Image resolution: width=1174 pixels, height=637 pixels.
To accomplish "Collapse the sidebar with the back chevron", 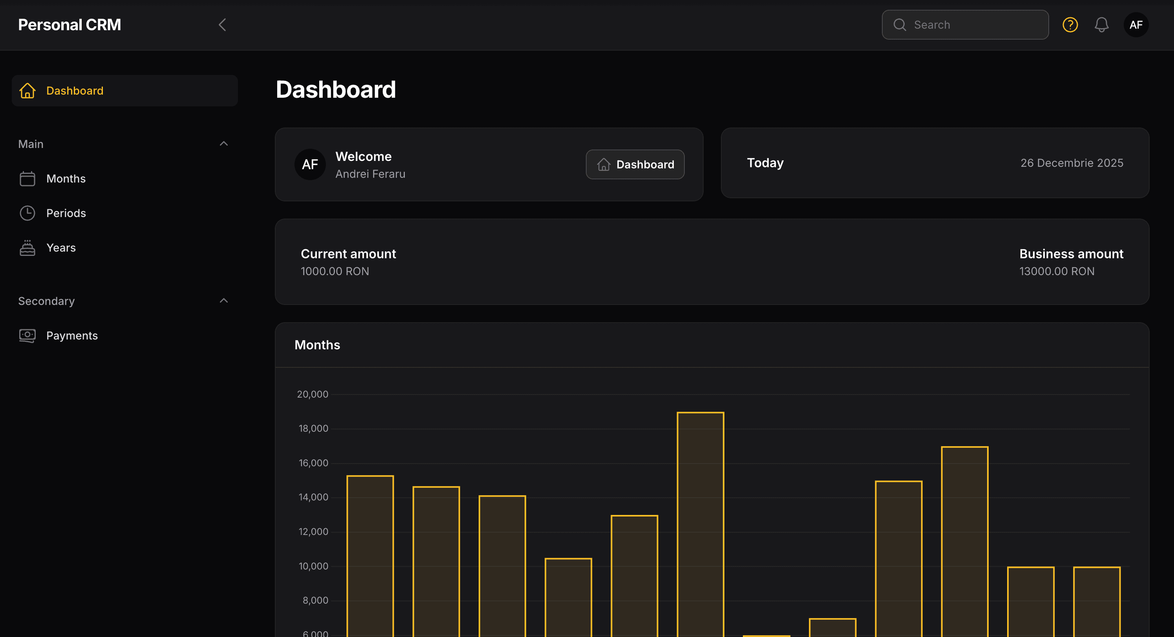I will [x=223, y=25].
